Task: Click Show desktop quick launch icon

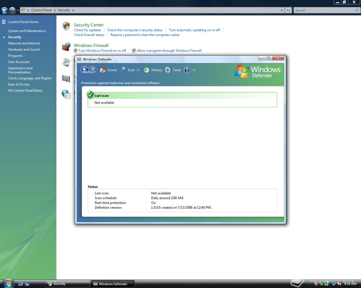Action: (21, 284)
